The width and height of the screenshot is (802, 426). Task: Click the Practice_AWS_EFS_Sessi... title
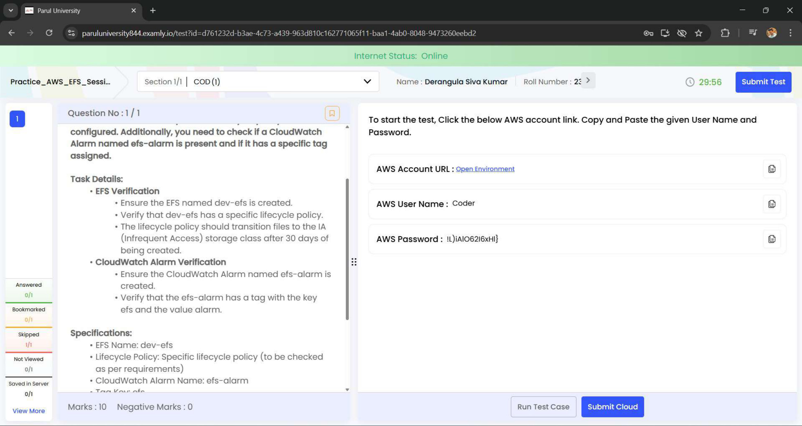click(x=60, y=81)
